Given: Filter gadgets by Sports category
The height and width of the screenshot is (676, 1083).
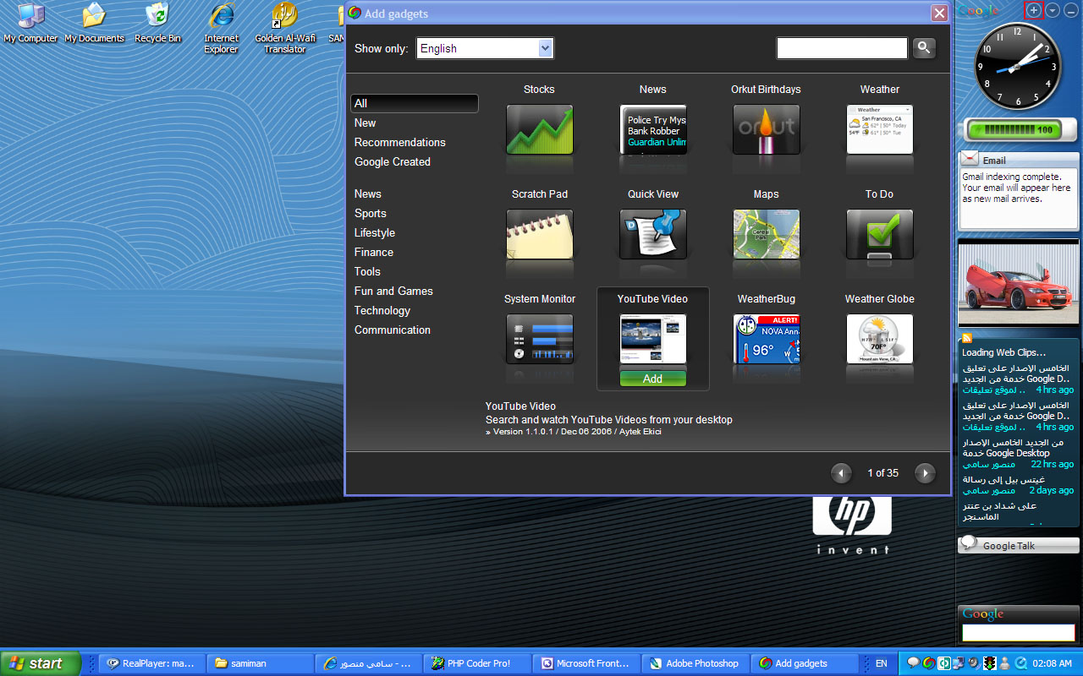Looking at the screenshot, I should [x=371, y=213].
